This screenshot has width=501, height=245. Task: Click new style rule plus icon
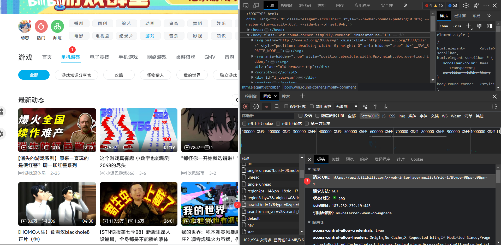click(x=469, y=26)
